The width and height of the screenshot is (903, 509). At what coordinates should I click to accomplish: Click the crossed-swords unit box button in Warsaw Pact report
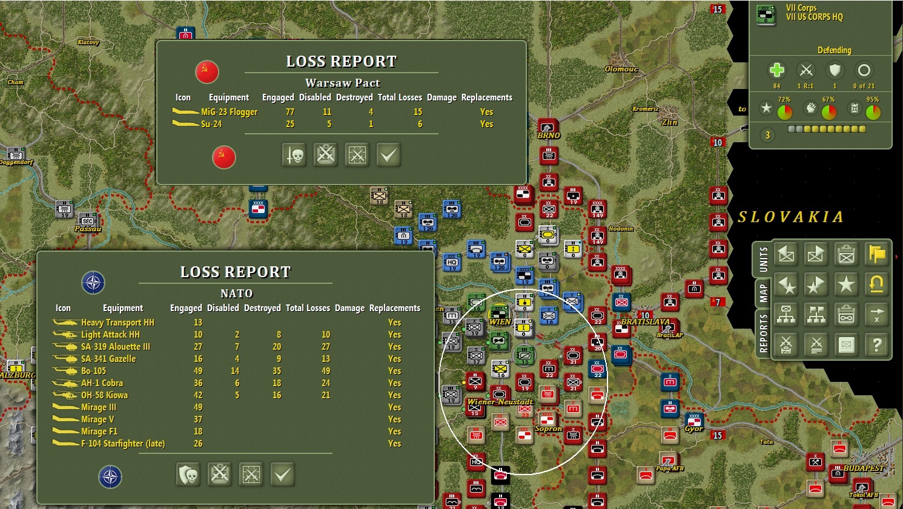click(x=357, y=155)
